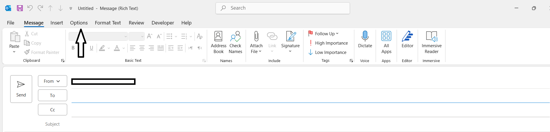The height and width of the screenshot is (132, 550).
Task: Apply text highlight color
Action: tap(102, 48)
